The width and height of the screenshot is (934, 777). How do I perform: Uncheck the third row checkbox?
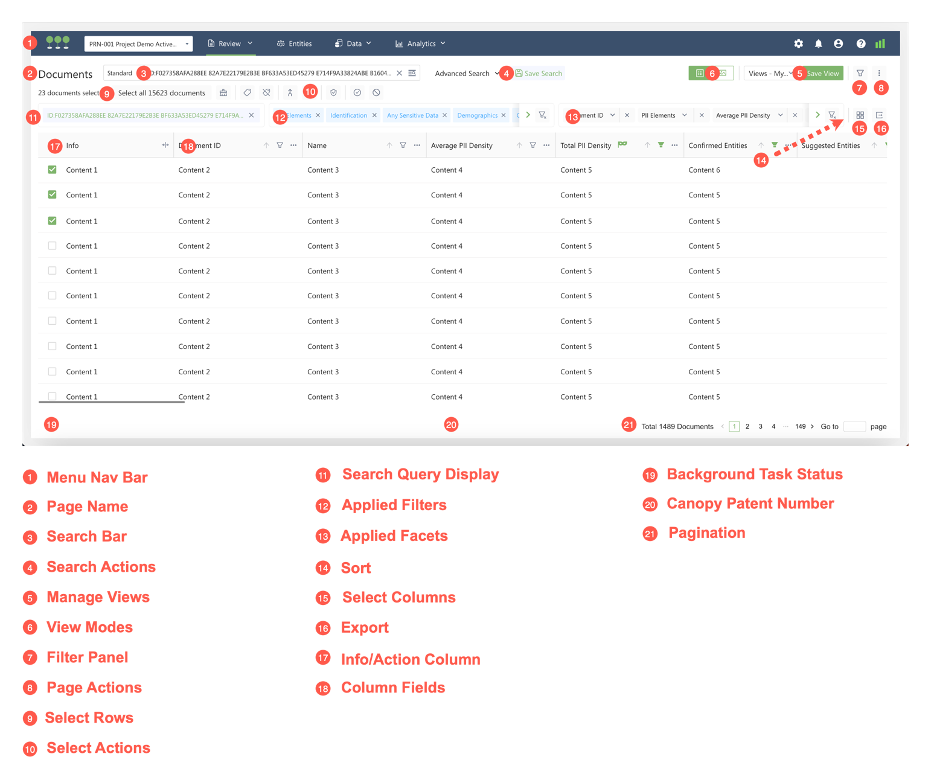point(53,221)
